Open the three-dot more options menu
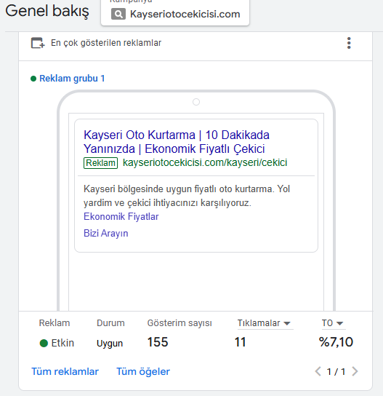 pyautogui.click(x=349, y=43)
